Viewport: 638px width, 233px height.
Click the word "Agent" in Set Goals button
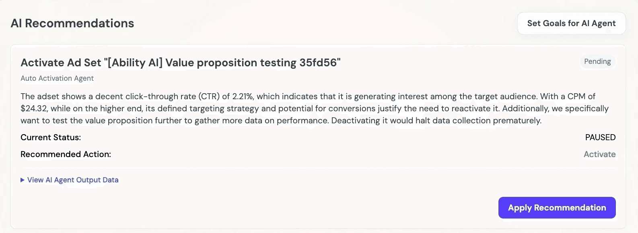603,24
